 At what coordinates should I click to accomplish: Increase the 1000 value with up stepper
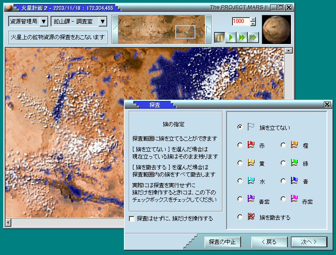253,19
